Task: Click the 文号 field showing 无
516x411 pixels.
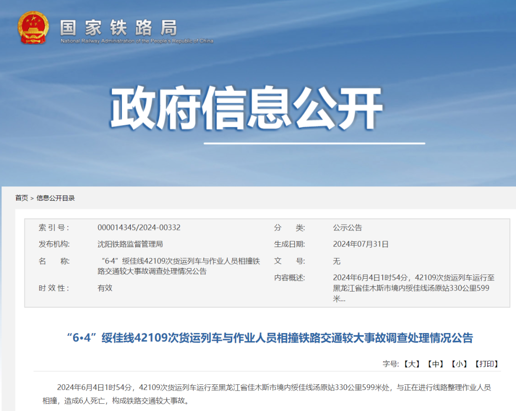Action: [x=337, y=261]
